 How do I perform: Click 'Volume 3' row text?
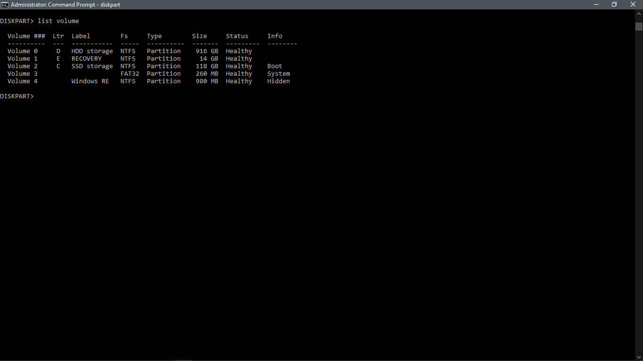point(23,74)
